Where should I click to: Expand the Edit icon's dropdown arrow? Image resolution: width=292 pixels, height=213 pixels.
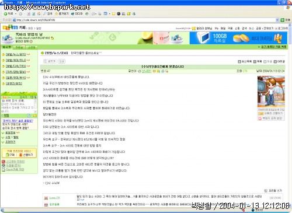click(109, 14)
